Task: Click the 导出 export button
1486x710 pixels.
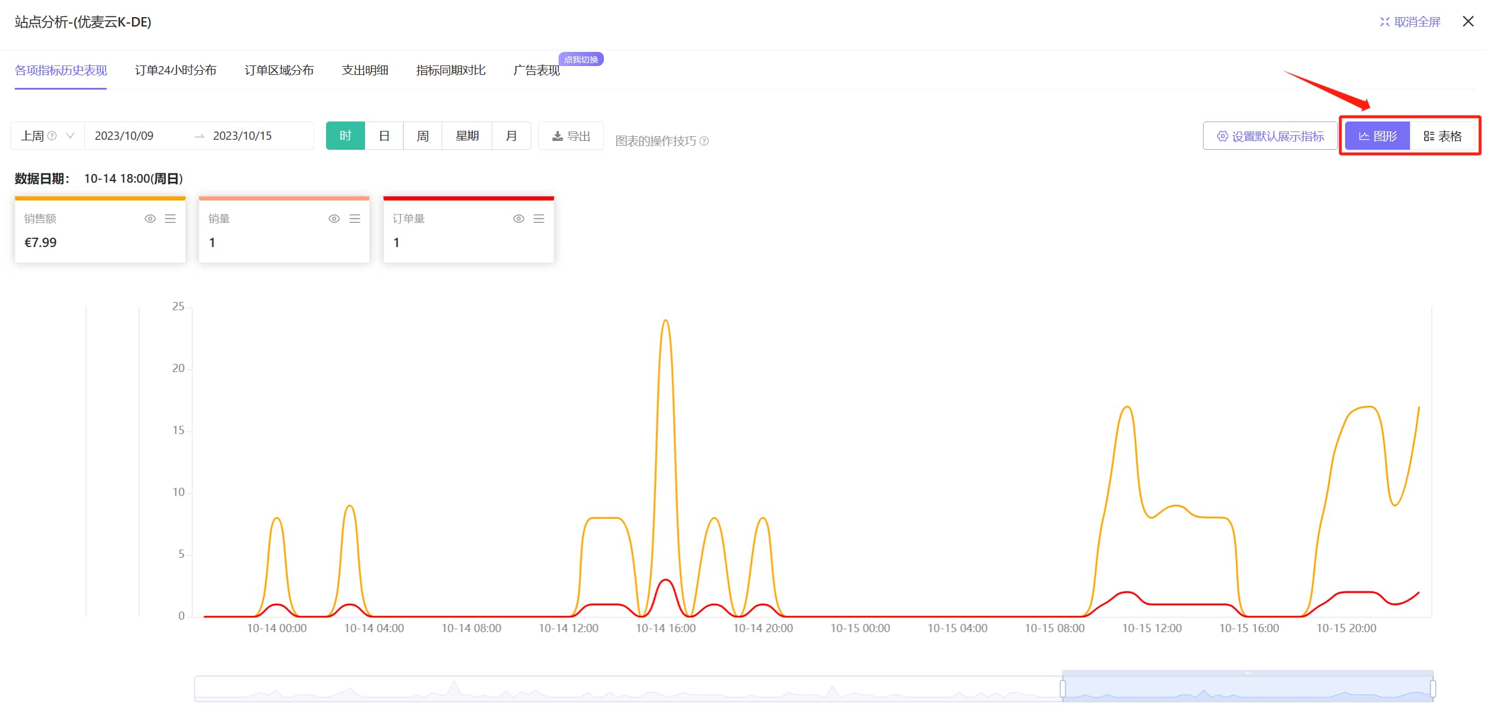Action: (x=571, y=136)
